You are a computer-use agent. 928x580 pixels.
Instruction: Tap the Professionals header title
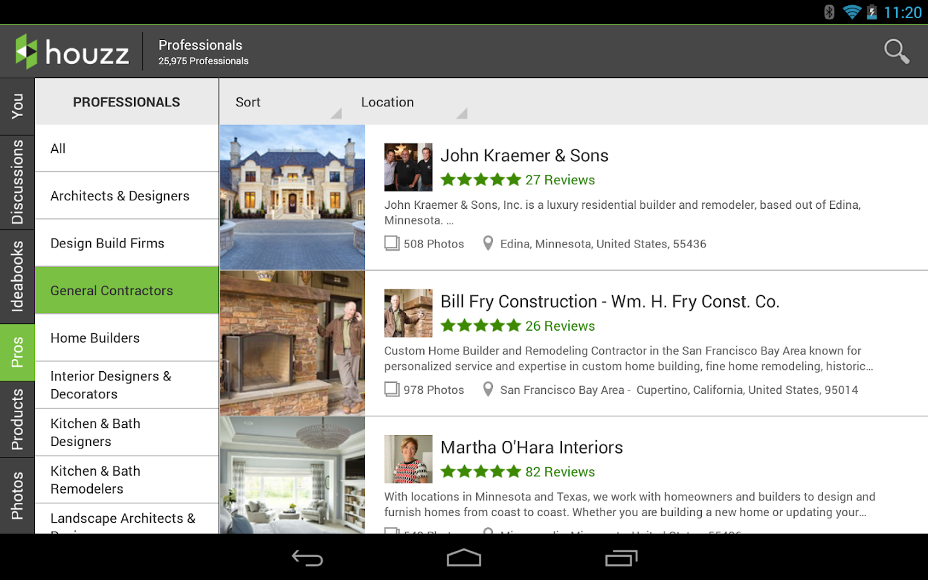click(200, 45)
